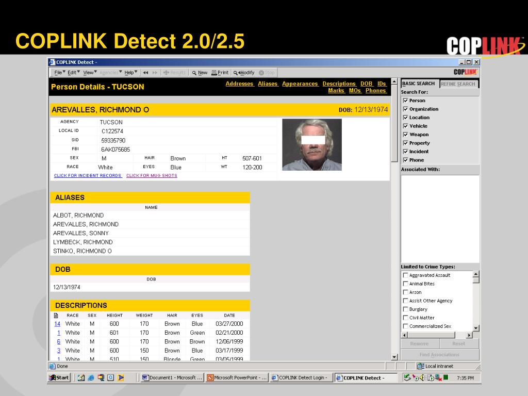Open the View menu

click(90, 72)
